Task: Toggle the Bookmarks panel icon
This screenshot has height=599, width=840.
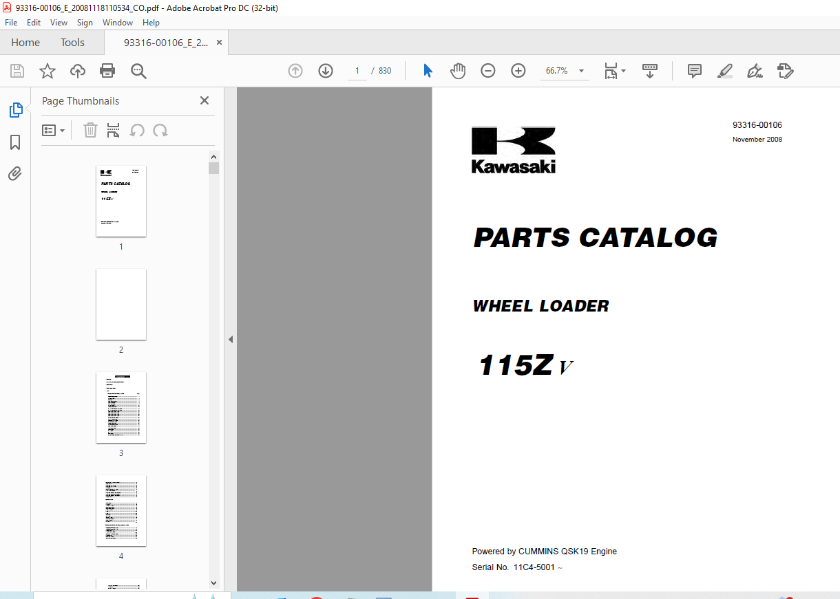Action: click(15, 142)
